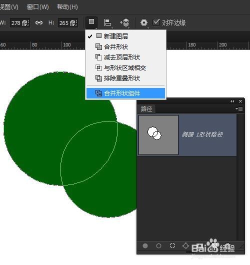Click 合并形状组件 menu entry

125,93
